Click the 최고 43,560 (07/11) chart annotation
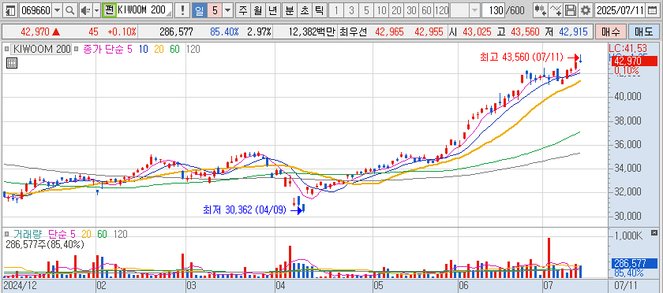663x293 pixels. click(522, 57)
